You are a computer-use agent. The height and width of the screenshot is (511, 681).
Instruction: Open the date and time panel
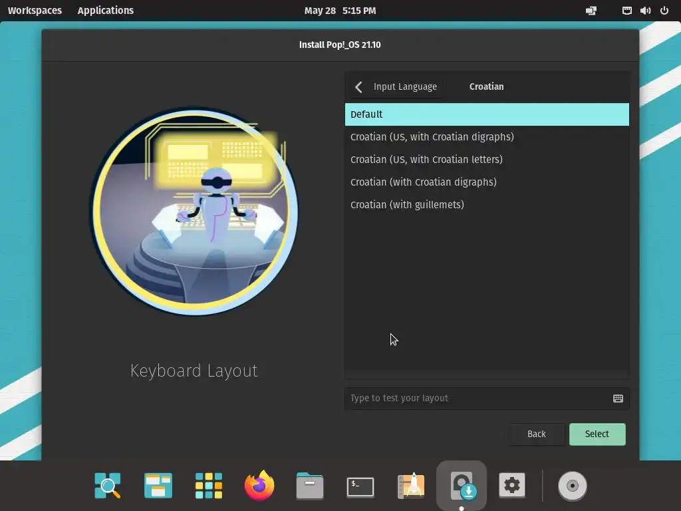pyautogui.click(x=340, y=11)
